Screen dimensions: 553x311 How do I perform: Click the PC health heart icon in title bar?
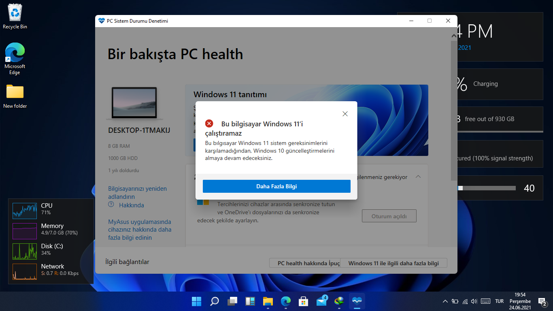tap(102, 21)
